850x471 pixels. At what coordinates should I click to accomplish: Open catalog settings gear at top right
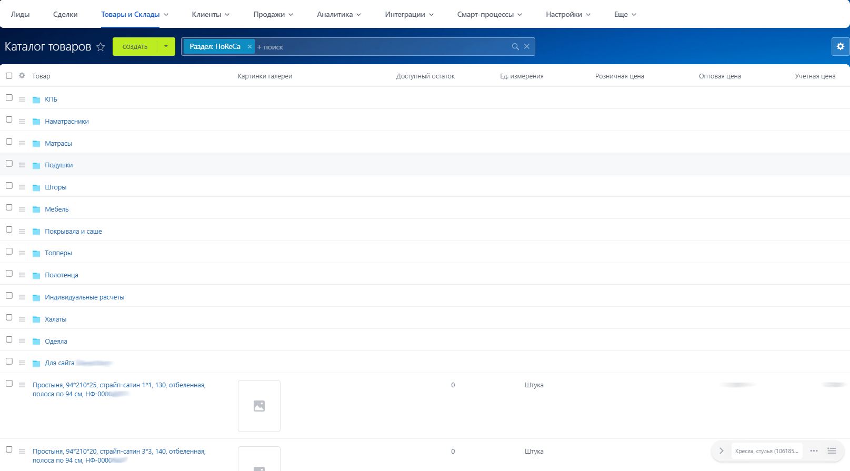pos(840,46)
